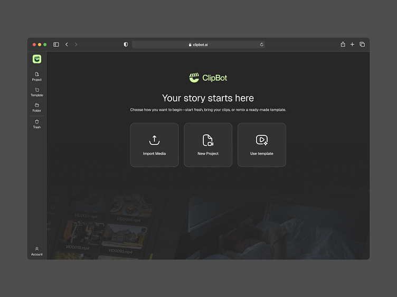Open the Project section in sidebar
Viewport: 397px width, 297px height.
click(x=37, y=76)
